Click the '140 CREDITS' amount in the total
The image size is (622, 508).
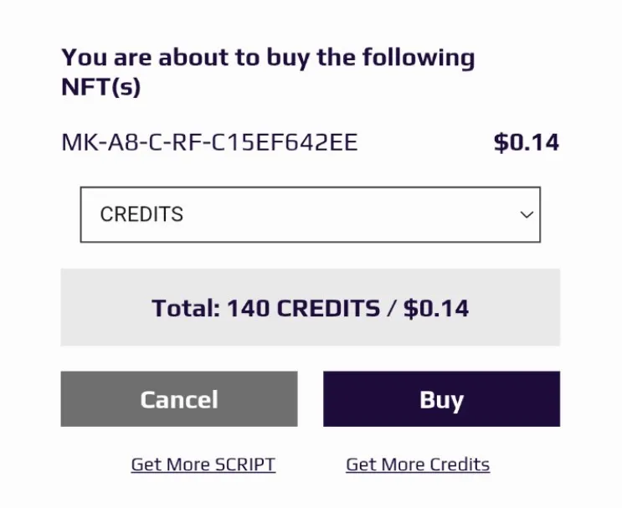pos(303,308)
